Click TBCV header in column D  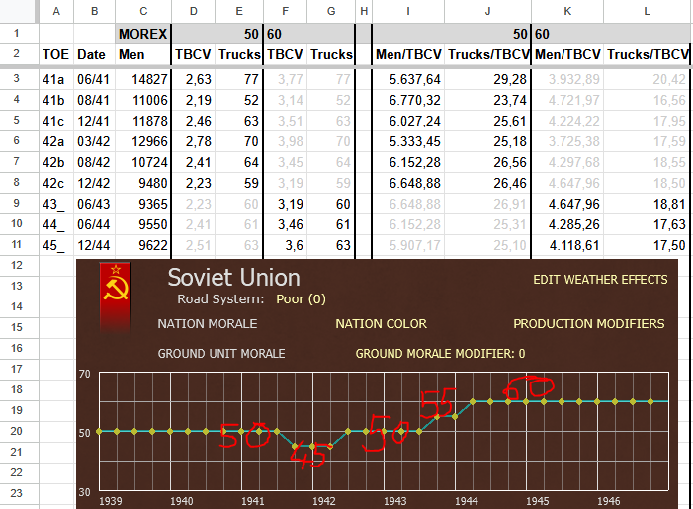[x=193, y=54]
